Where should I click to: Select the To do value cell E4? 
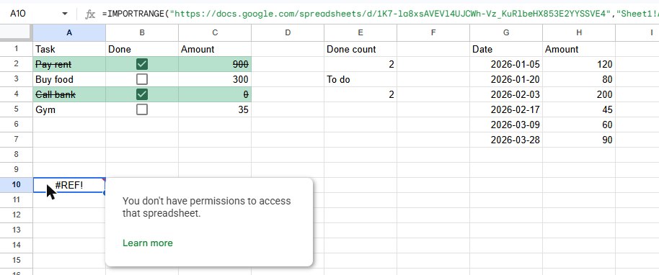361,94
